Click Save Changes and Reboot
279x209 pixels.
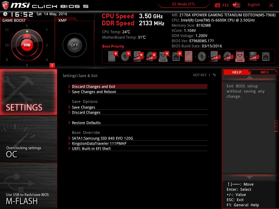[94, 92]
